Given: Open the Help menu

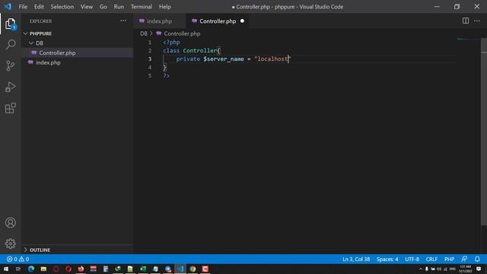Looking at the screenshot, I should click(x=164, y=7).
